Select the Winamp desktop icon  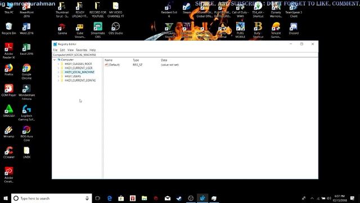click(9, 132)
